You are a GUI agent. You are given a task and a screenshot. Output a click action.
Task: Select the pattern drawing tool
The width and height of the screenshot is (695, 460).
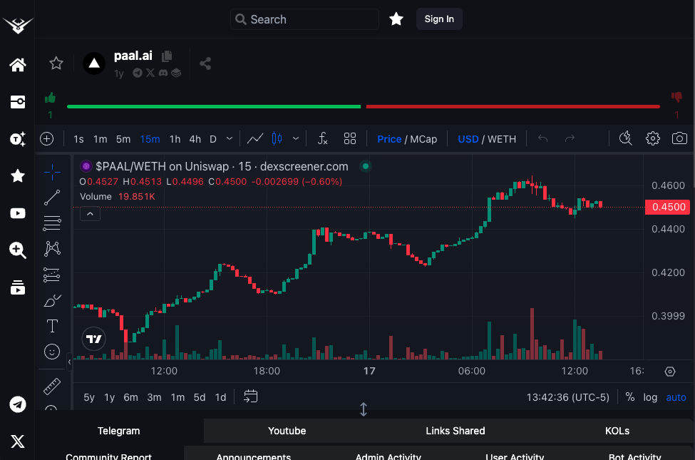point(52,248)
